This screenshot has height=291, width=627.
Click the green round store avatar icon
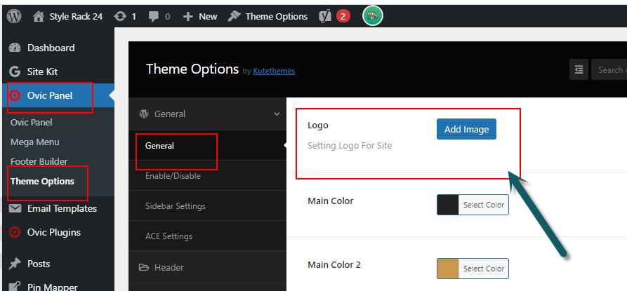pos(373,16)
